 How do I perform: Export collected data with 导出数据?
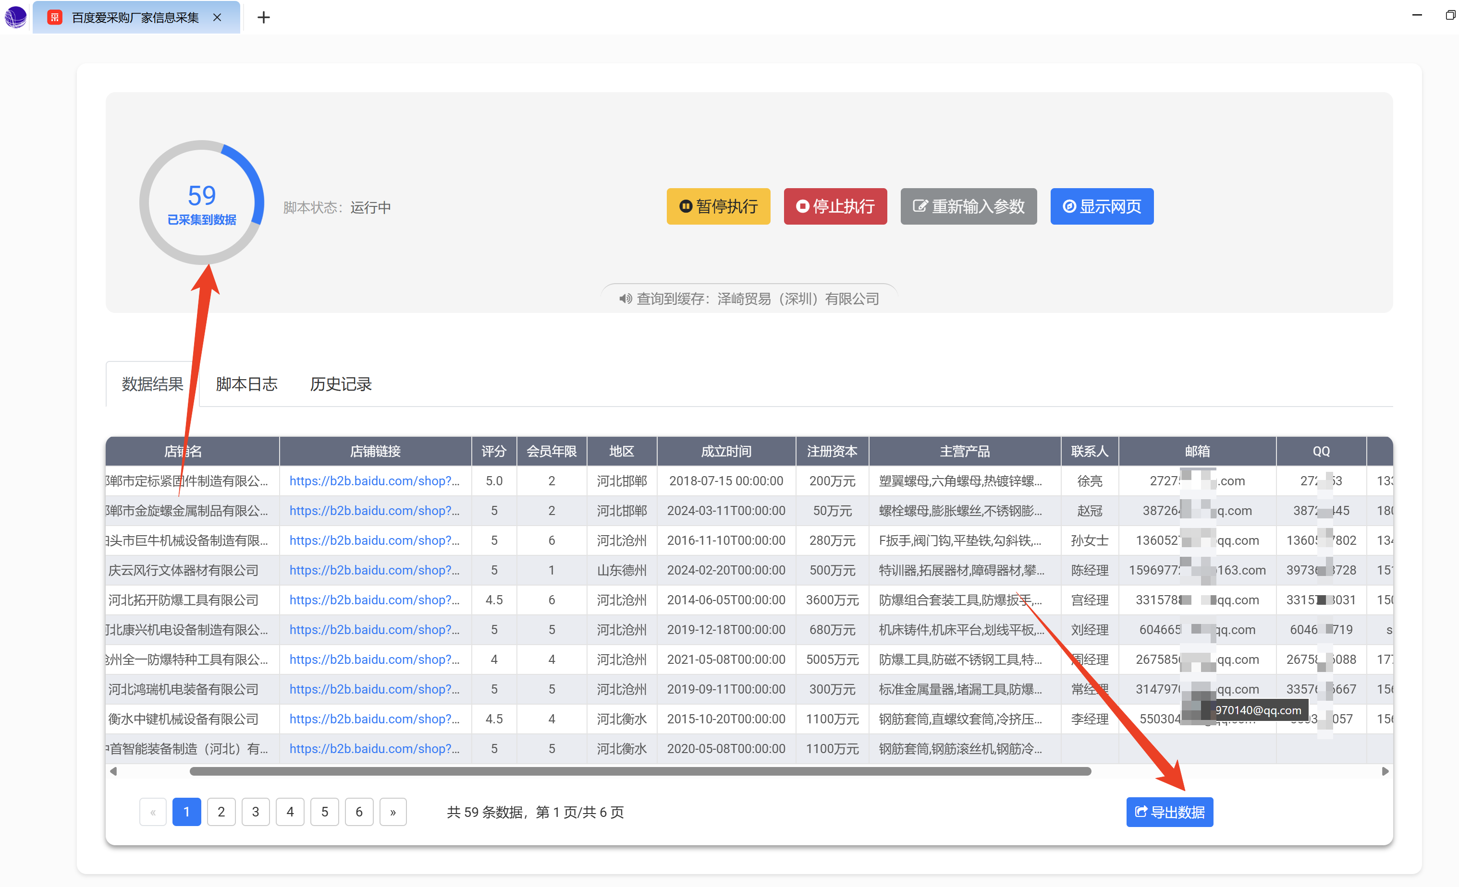click(x=1169, y=812)
